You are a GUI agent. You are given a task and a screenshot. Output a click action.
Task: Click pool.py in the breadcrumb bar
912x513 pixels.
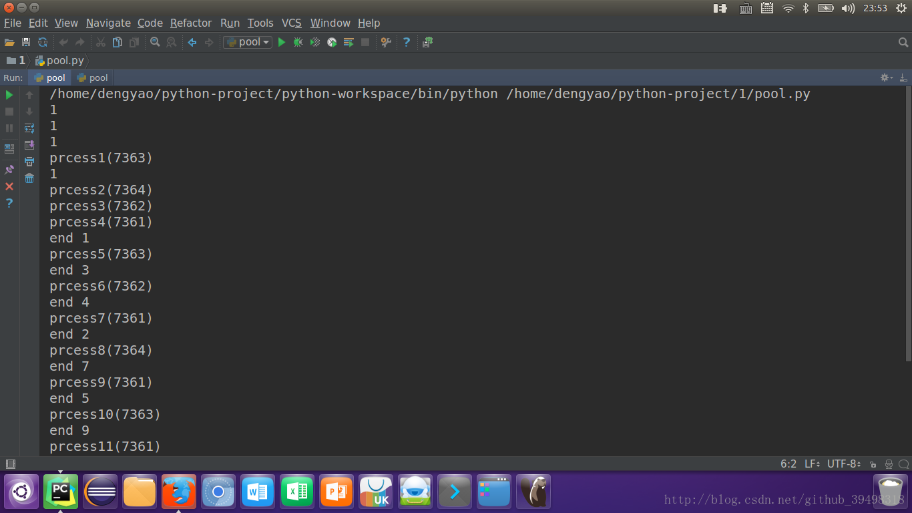59,60
